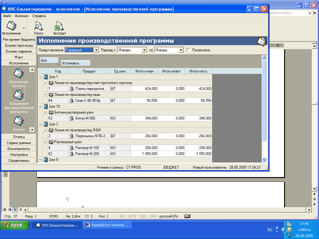
Task: Click the product icon beside Плиты перекрытия
Action: coord(72,89)
